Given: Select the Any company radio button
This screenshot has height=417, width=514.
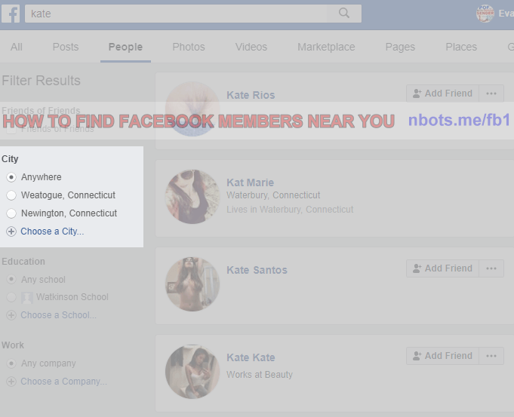Looking at the screenshot, I should pos(11,363).
